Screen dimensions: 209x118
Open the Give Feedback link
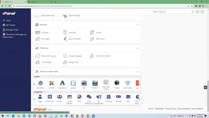pos(197,109)
